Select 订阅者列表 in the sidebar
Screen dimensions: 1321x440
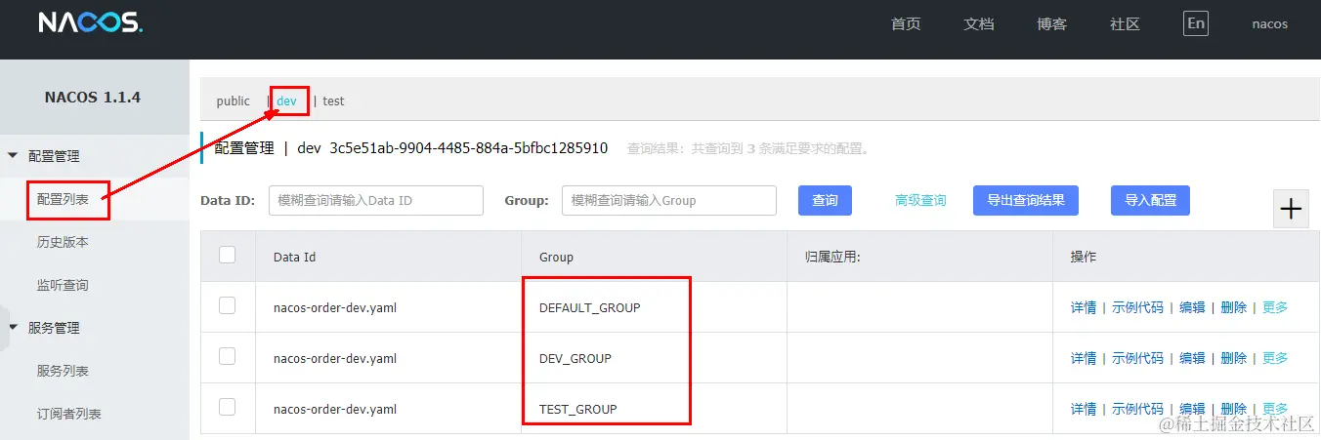(x=69, y=414)
